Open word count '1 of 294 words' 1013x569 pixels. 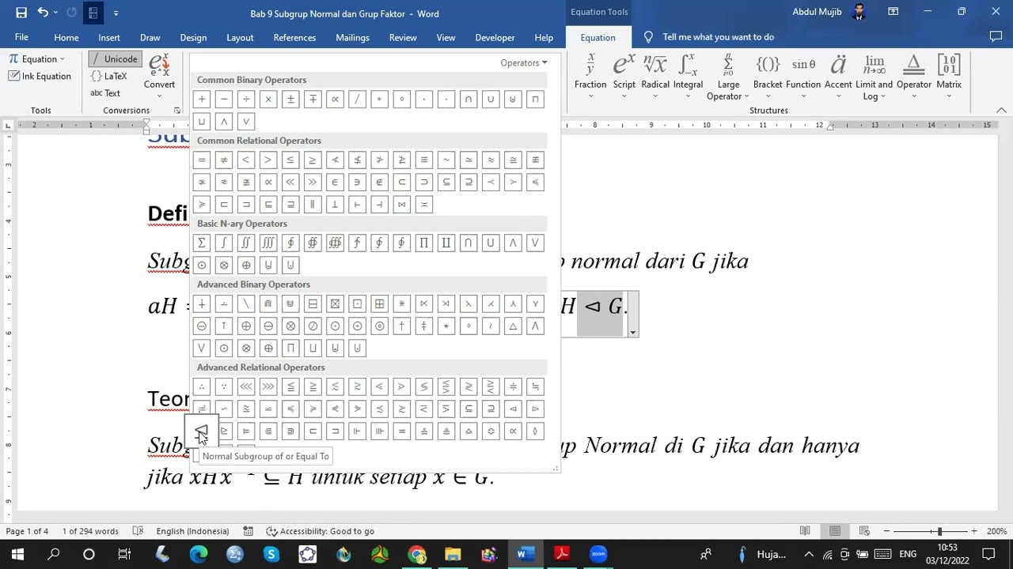tap(90, 531)
